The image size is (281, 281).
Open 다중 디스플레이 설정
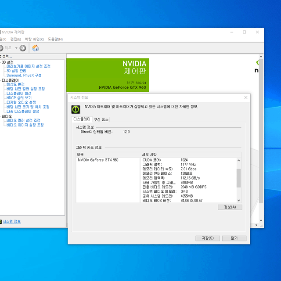23,112
